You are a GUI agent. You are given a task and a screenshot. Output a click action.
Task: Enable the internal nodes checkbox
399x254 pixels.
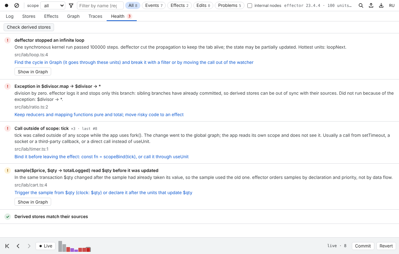[x=250, y=5]
